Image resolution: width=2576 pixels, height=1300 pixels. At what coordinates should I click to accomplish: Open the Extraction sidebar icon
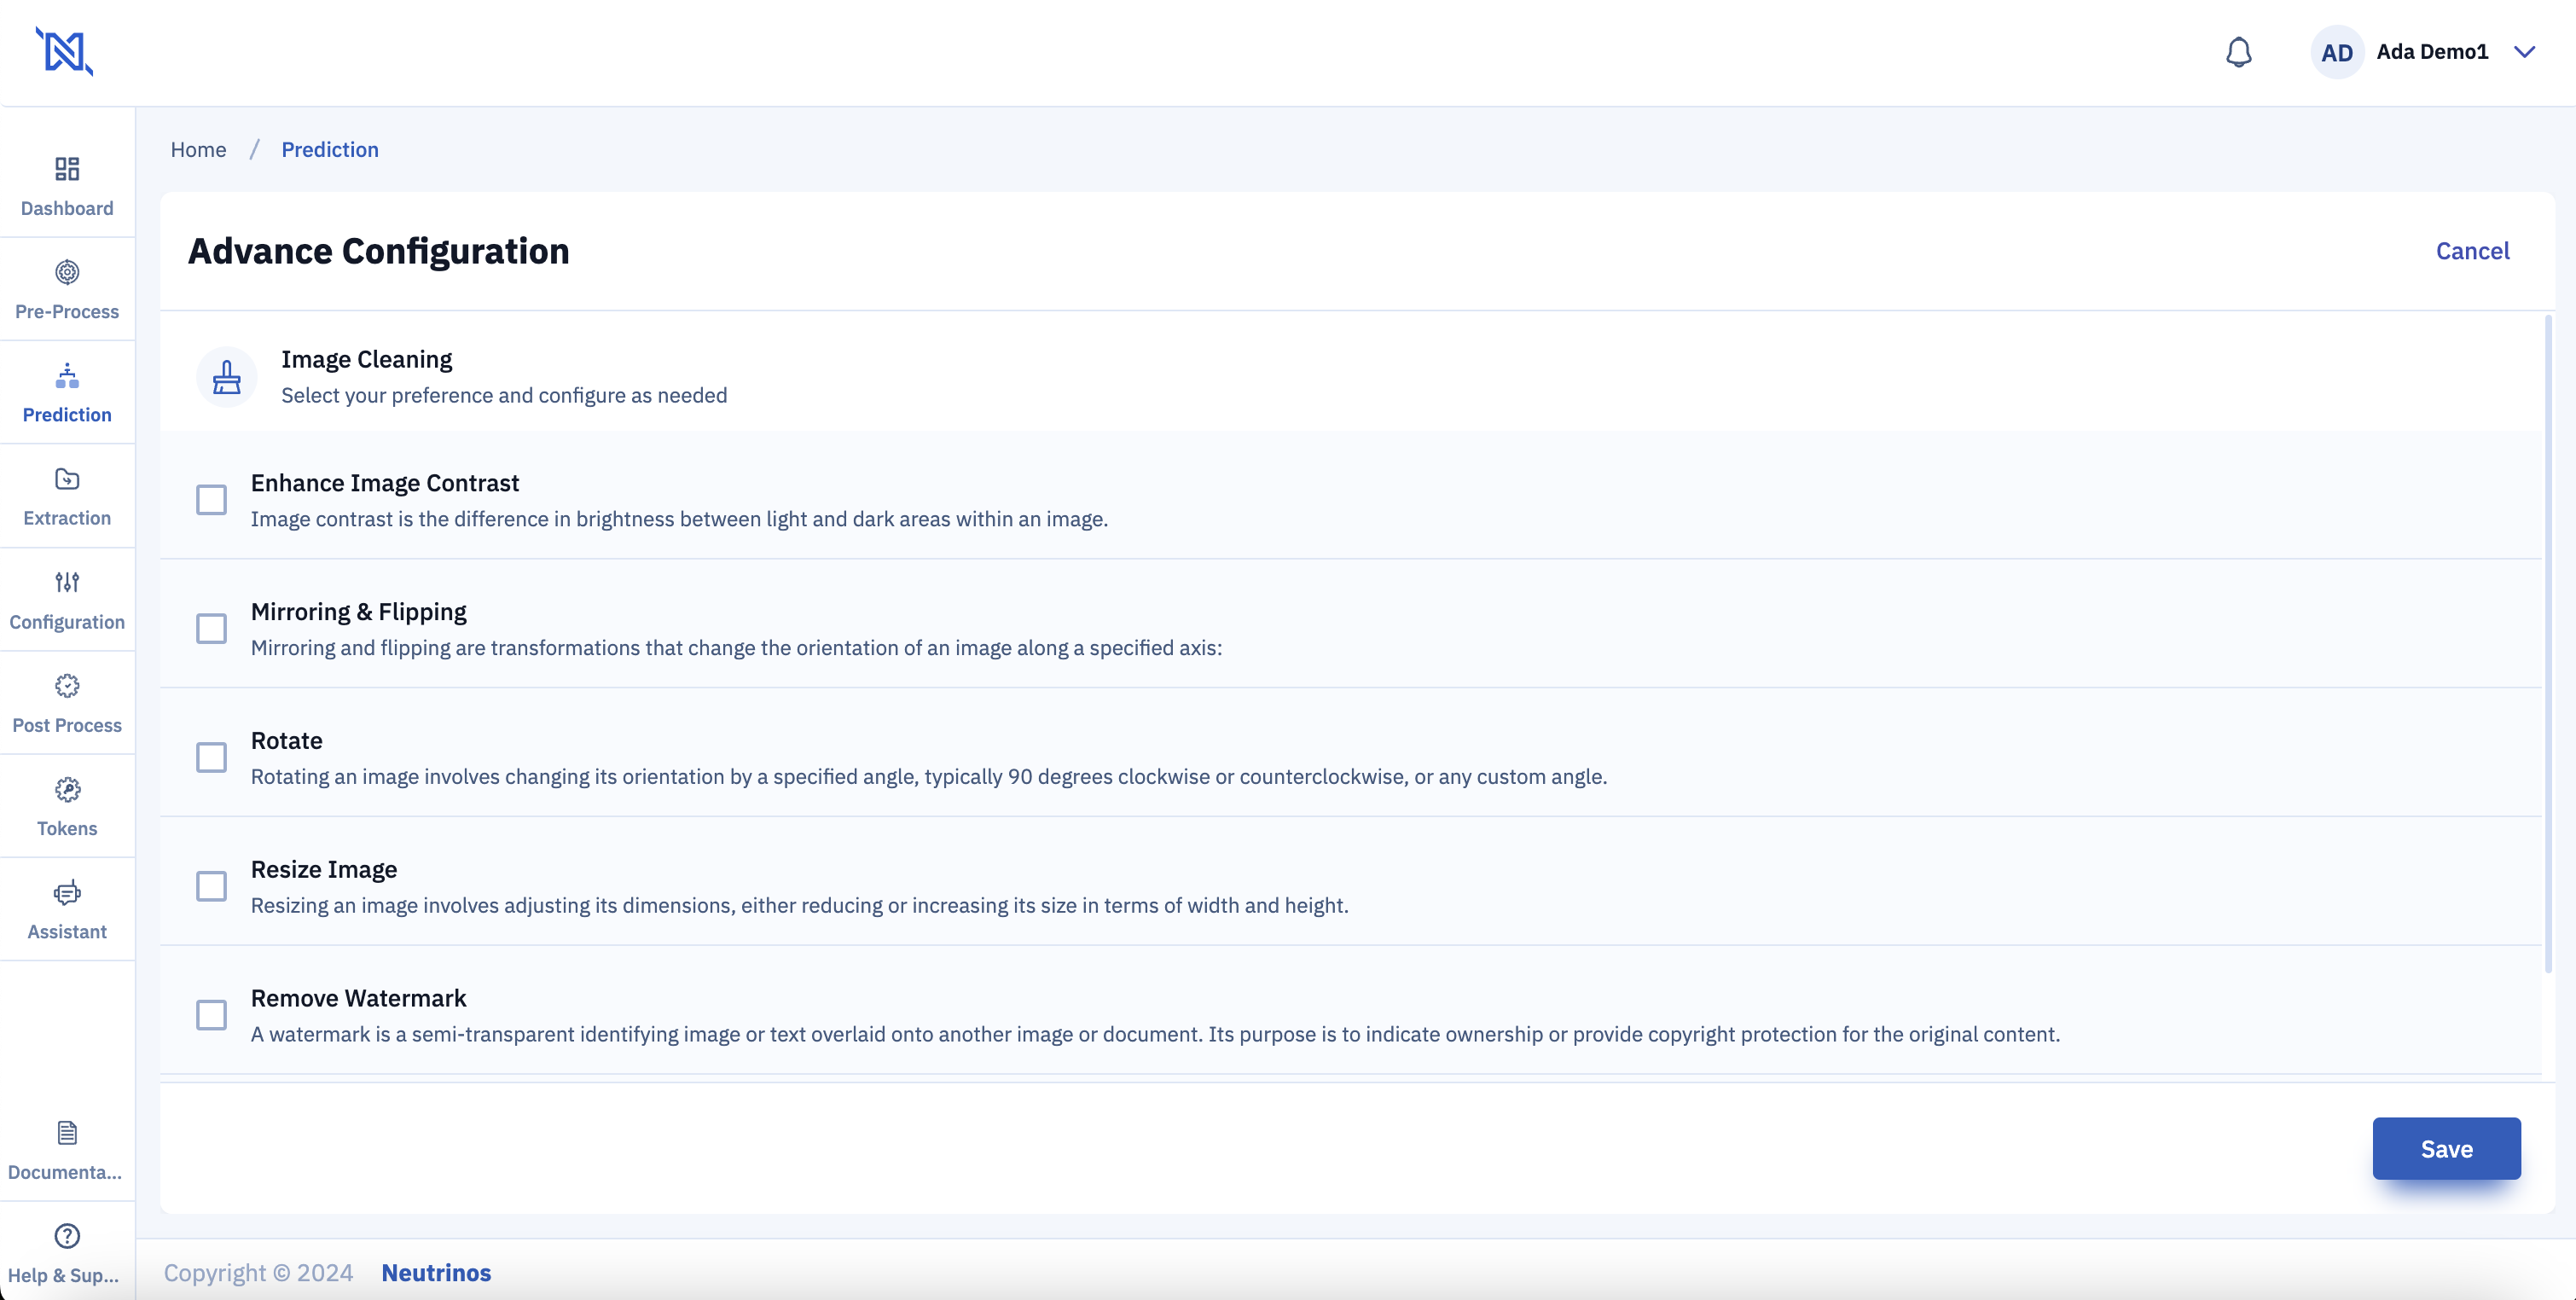pyautogui.click(x=67, y=479)
